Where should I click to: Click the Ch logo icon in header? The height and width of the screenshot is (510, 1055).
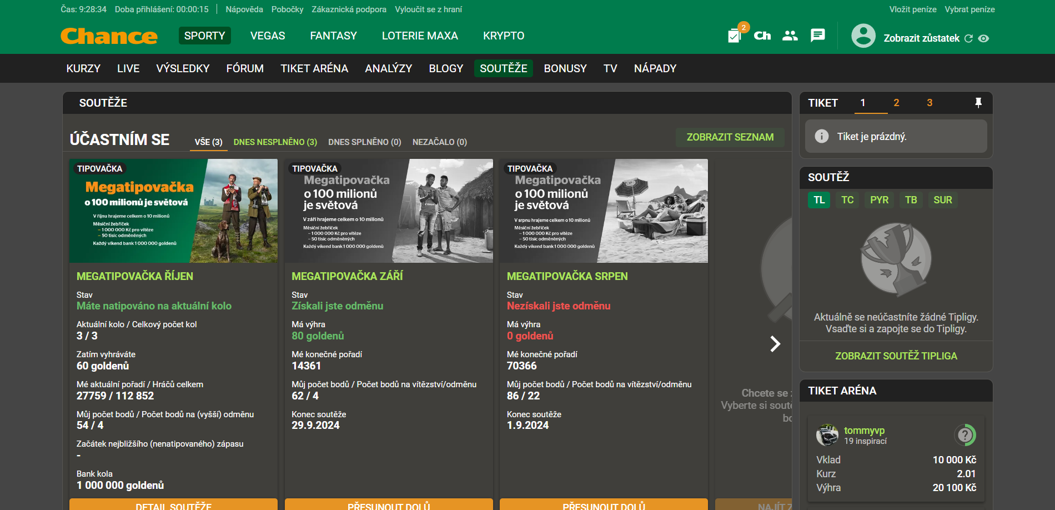[762, 36]
